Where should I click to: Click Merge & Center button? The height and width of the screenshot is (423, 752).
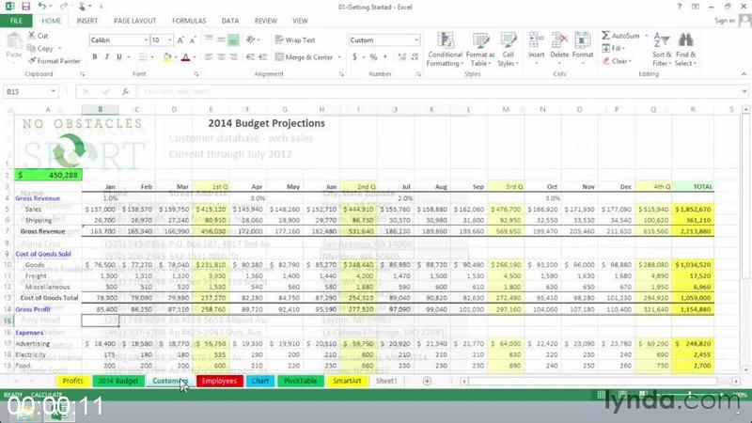[305, 57]
